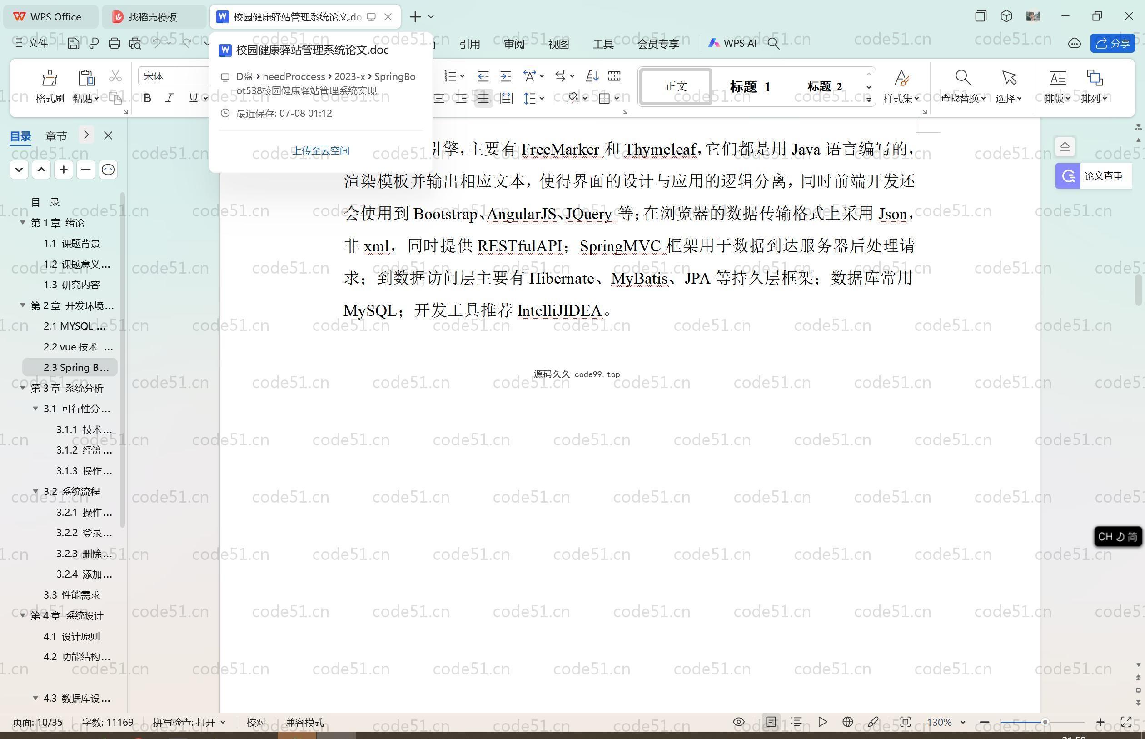This screenshot has height=739, width=1145.
Task: Collapse 第3章 系统分析 in outline
Action: click(23, 388)
